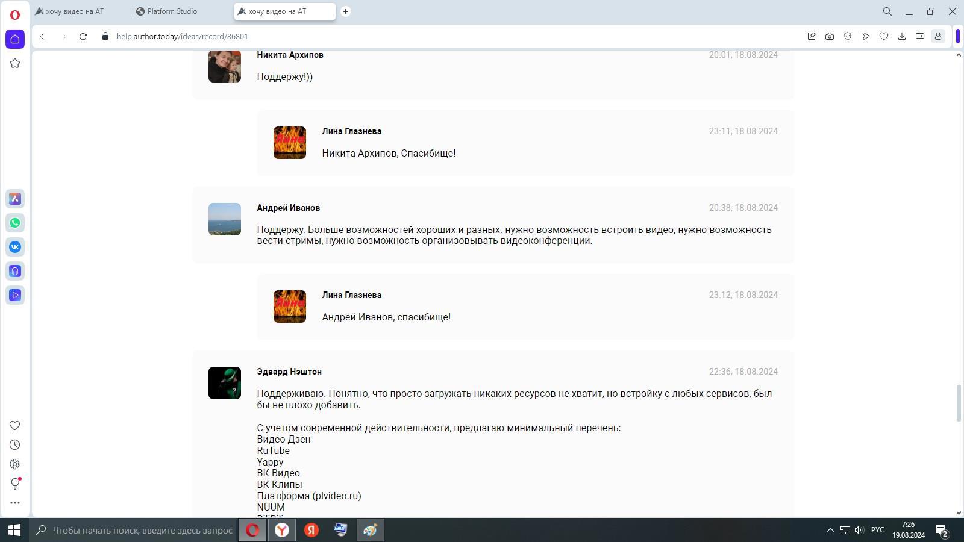This screenshot has width=964, height=542.
Task: Open VK messenger in the sidebar
Action: coord(15,247)
